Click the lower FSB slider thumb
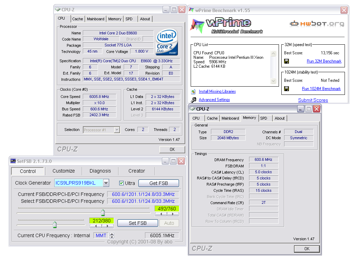Screen dimensions: 359x276 tap(55, 225)
